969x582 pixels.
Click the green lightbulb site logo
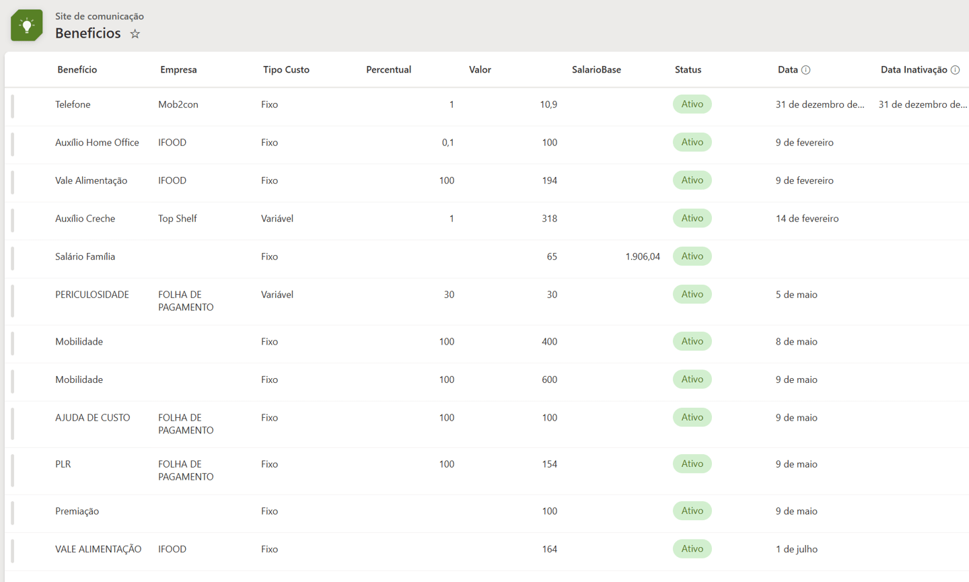click(27, 26)
